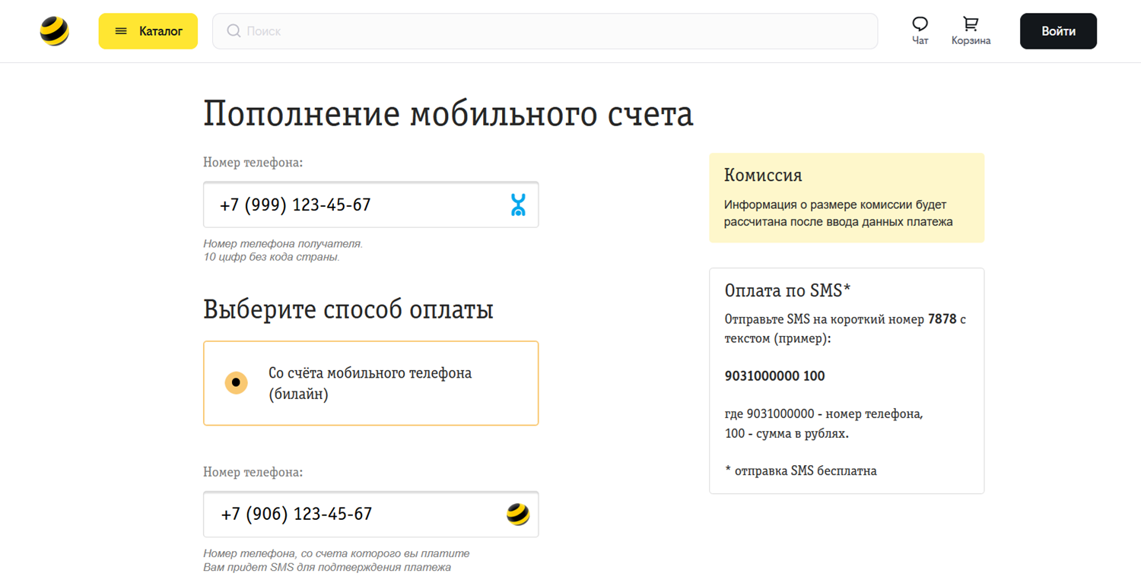Click text 100 - сумма в рублях
The image size is (1141, 586).
[787, 434]
